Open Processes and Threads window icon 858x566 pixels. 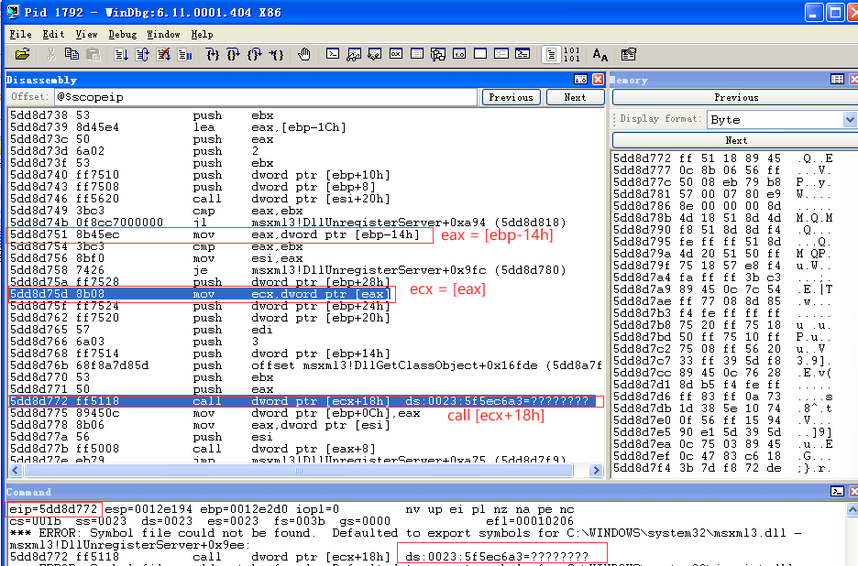coord(501,54)
